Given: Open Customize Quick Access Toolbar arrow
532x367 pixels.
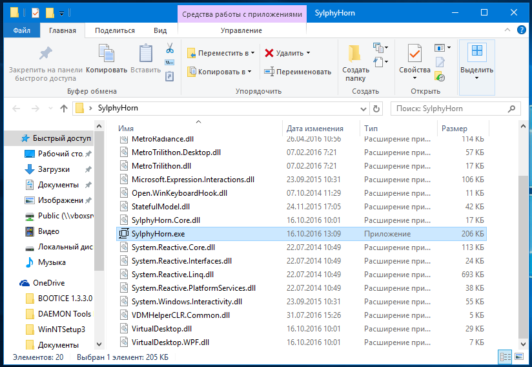Looking at the screenshot, I should (61, 14).
